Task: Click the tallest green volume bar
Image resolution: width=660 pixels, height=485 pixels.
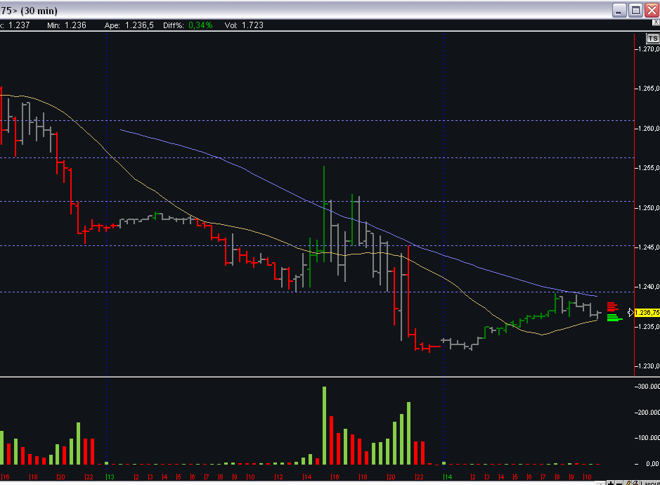Action: tap(325, 425)
